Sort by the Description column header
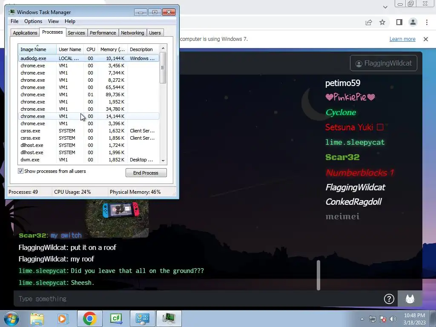 [143, 49]
